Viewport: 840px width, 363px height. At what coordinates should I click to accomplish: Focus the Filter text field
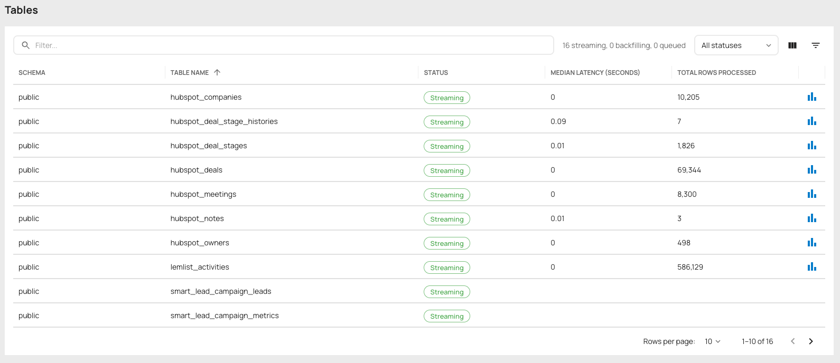(284, 45)
